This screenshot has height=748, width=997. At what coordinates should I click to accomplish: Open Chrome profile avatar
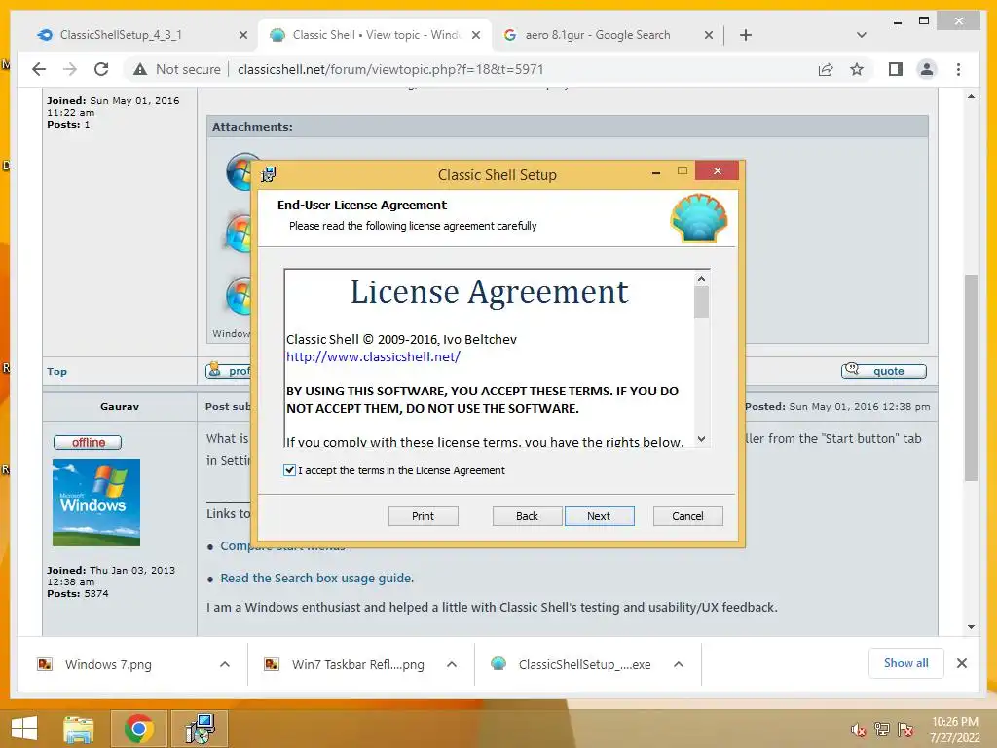point(927,69)
